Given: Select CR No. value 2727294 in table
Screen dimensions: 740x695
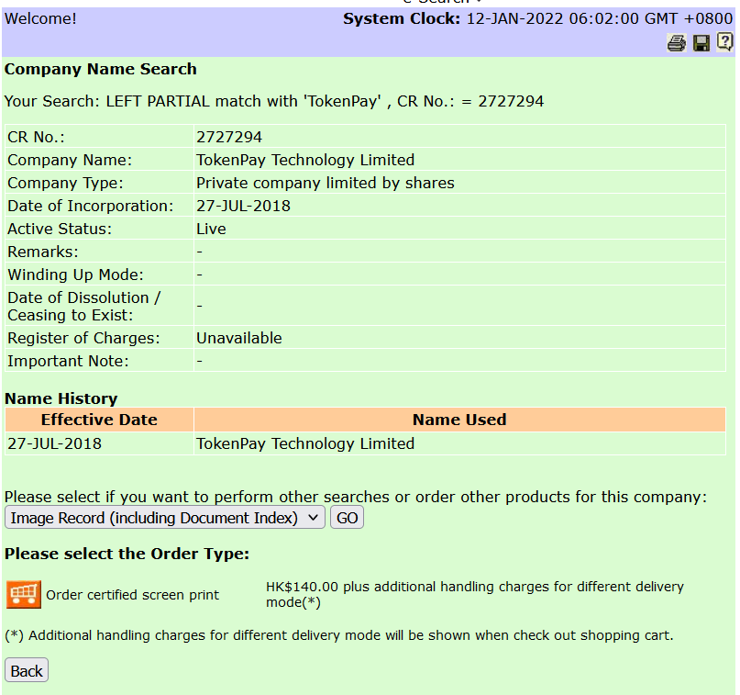Looking at the screenshot, I should (229, 137).
